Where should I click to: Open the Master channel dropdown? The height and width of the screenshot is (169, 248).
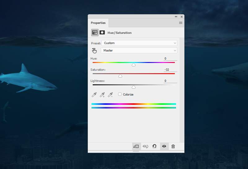click(139, 51)
